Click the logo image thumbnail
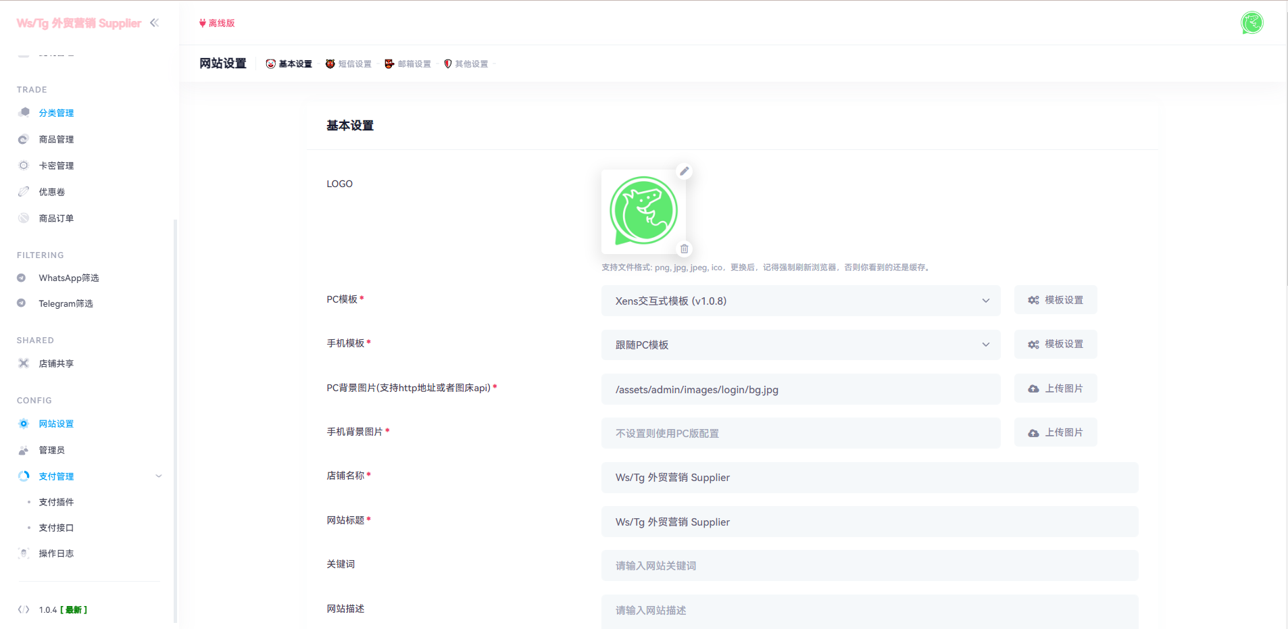 [x=643, y=211]
